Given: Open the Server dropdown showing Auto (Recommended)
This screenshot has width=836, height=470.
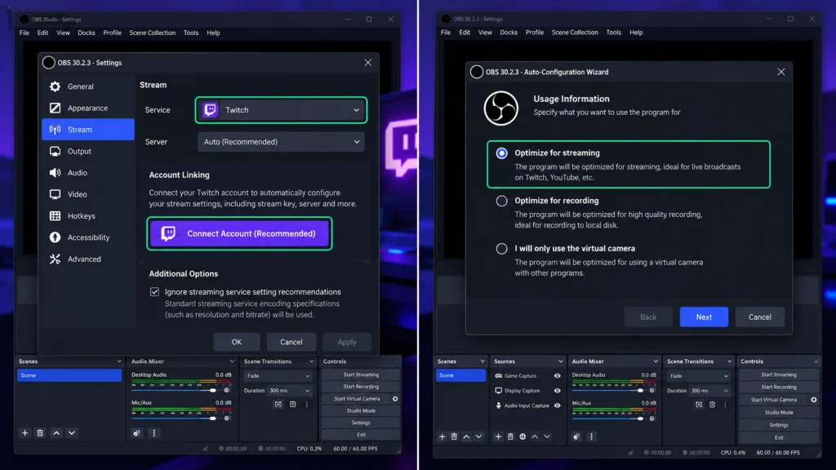Looking at the screenshot, I should [281, 142].
